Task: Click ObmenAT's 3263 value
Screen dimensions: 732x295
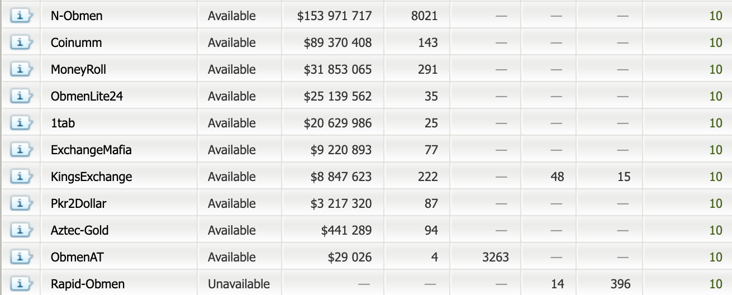Action: pos(495,257)
